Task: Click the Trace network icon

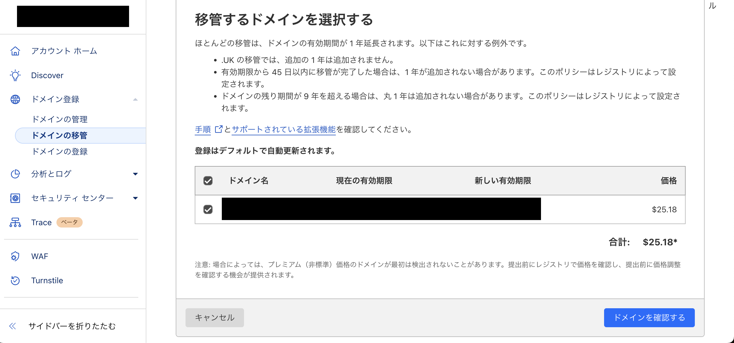Action: pyautogui.click(x=15, y=222)
